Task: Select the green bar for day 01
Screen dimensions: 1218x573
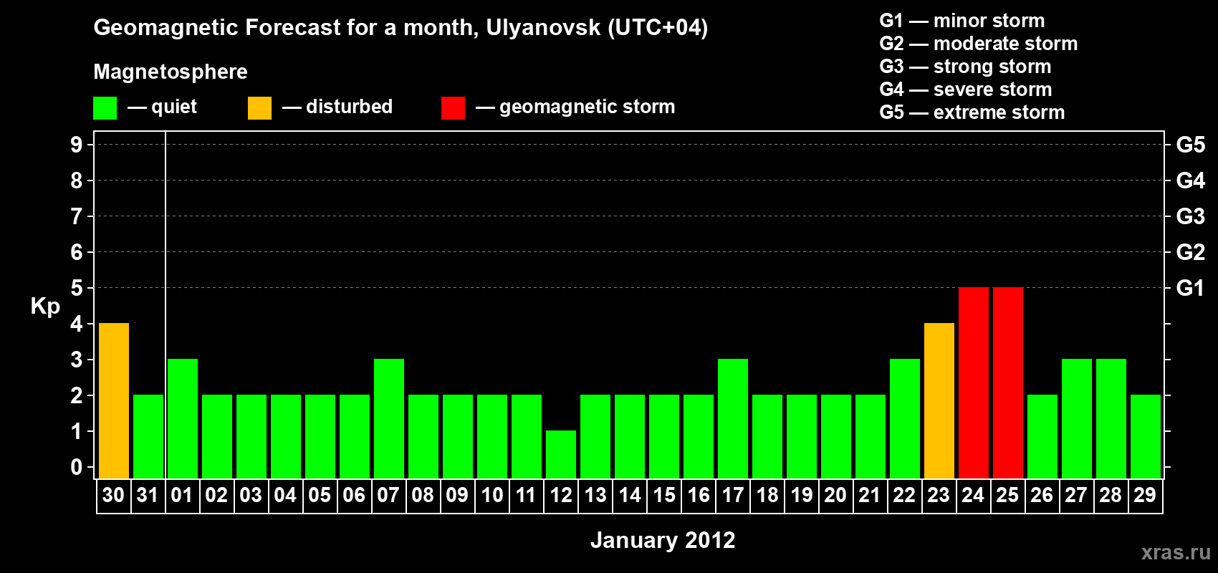Action: pos(183,419)
